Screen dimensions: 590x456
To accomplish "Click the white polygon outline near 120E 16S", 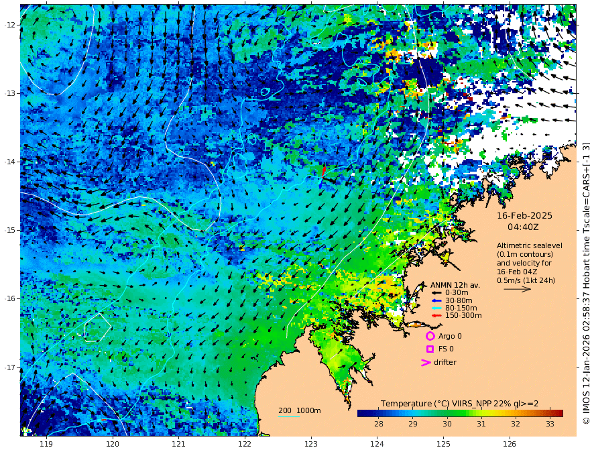I will tap(97, 327).
